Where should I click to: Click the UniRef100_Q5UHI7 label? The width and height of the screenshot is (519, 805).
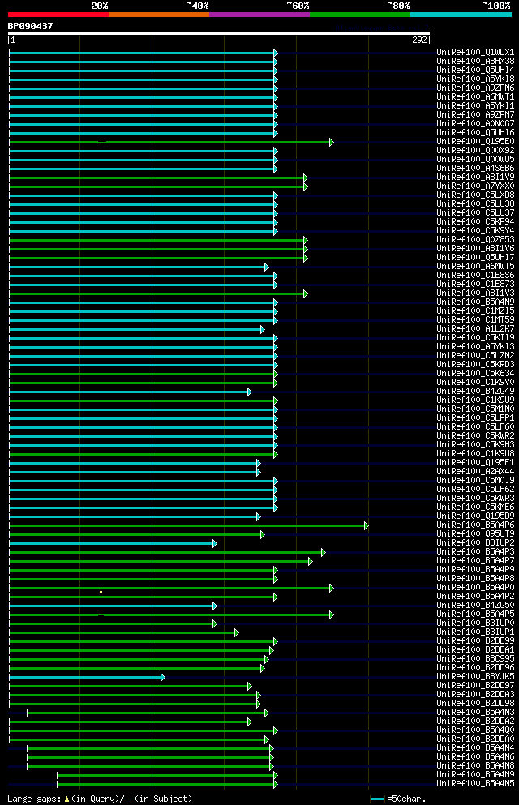pos(475,258)
